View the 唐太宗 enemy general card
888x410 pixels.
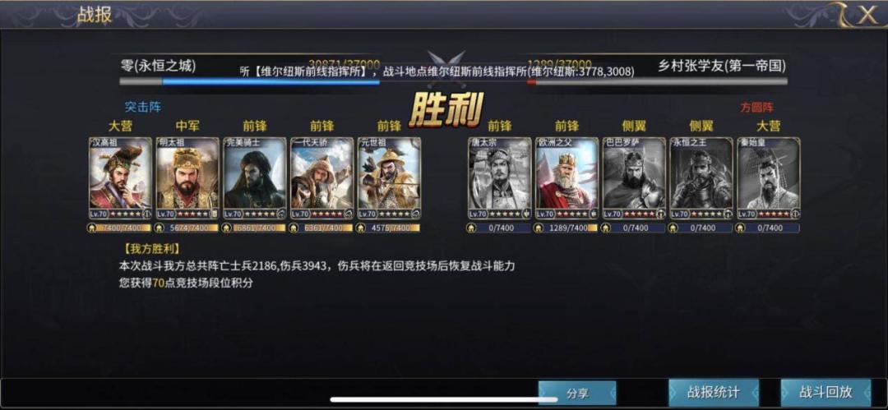[x=500, y=178]
